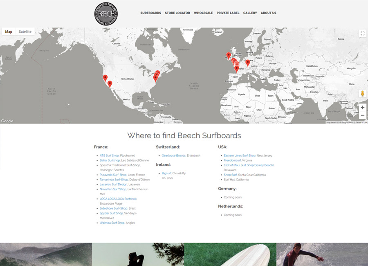This screenshot has height=266, width=368.
Task: Click the white surfboard thumbnail image
Action: point(230,254)
